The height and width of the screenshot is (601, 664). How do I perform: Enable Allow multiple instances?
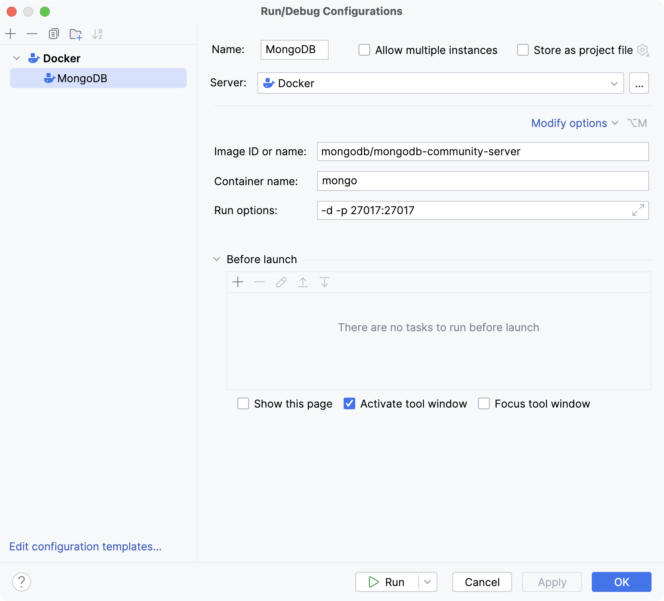click(x=364, y=50)
